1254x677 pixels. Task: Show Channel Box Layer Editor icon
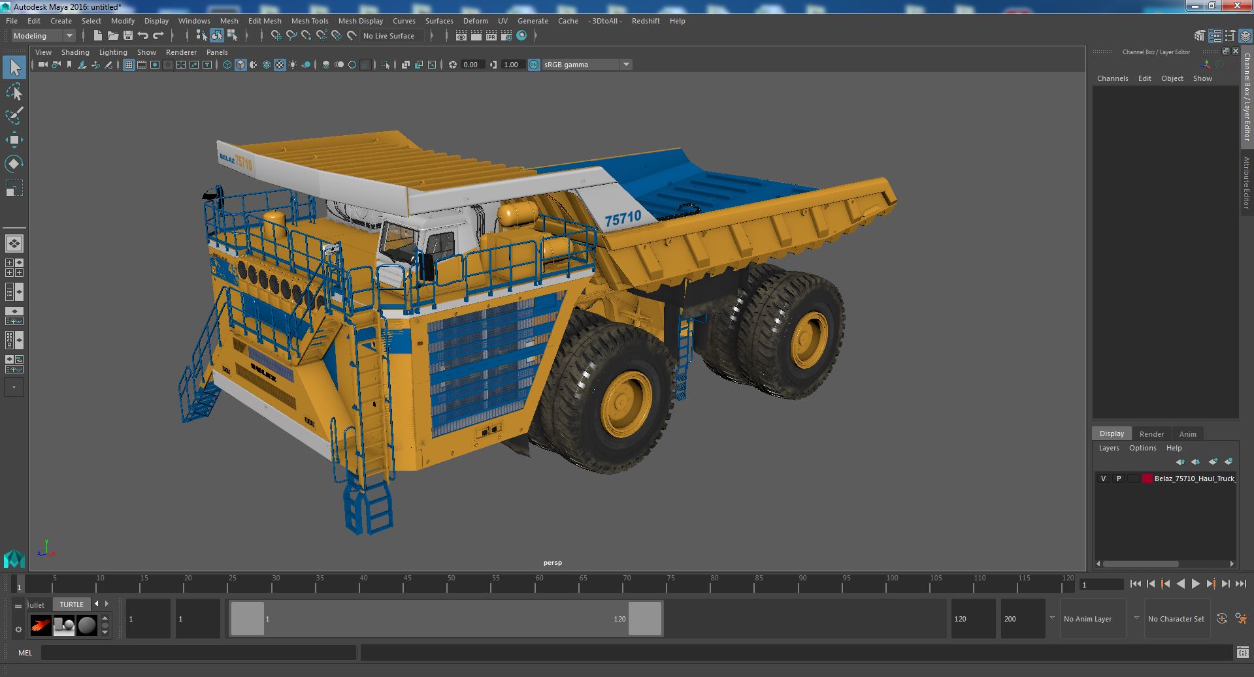[x=1246, y=36]
